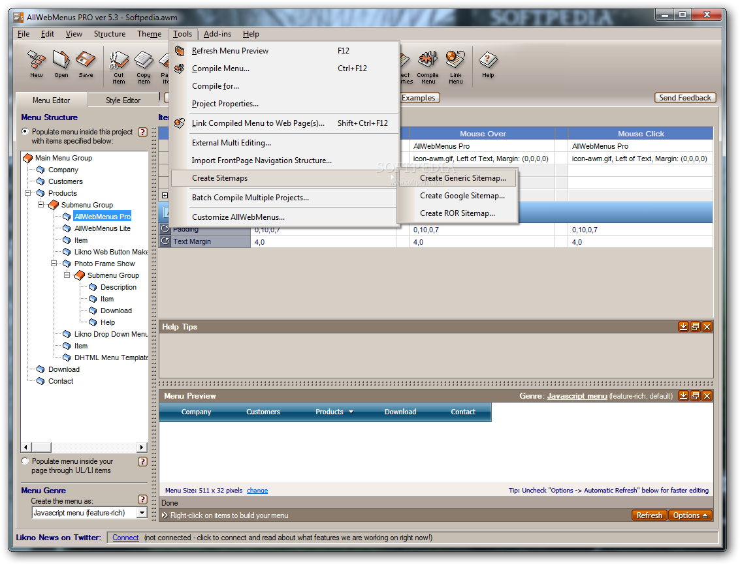Close the Menu Preview panel

click(x=707, y=395)
